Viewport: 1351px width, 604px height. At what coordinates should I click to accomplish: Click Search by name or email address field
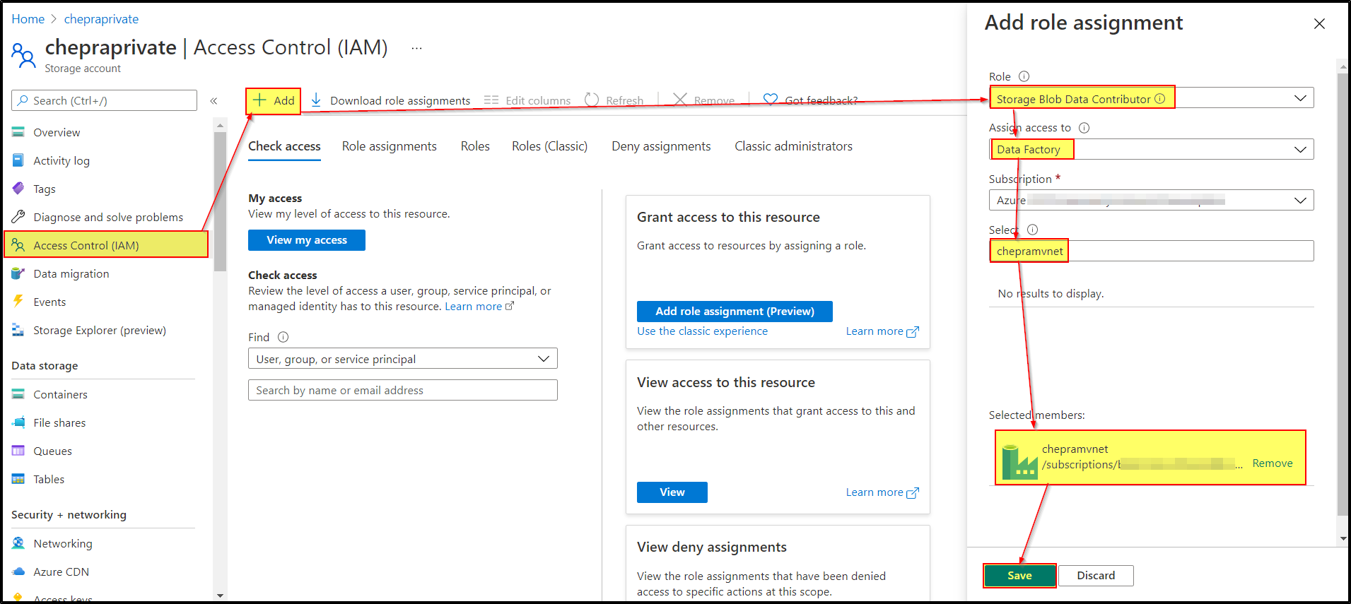403,390
